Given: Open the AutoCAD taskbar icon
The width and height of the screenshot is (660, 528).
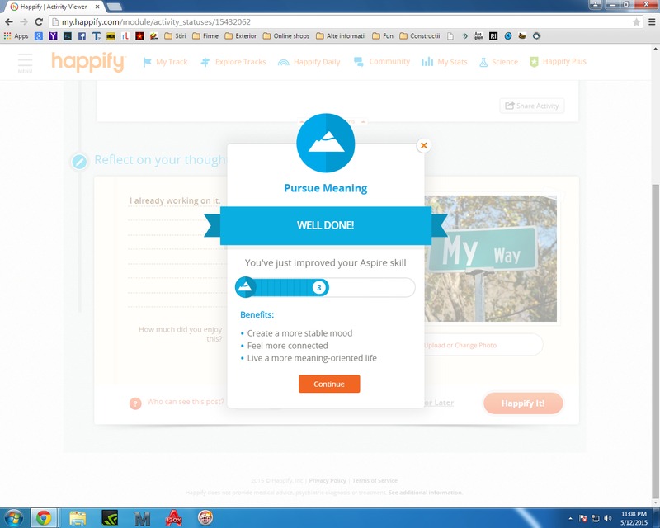Looking at the screenshot, I should (x=174, y=518).
